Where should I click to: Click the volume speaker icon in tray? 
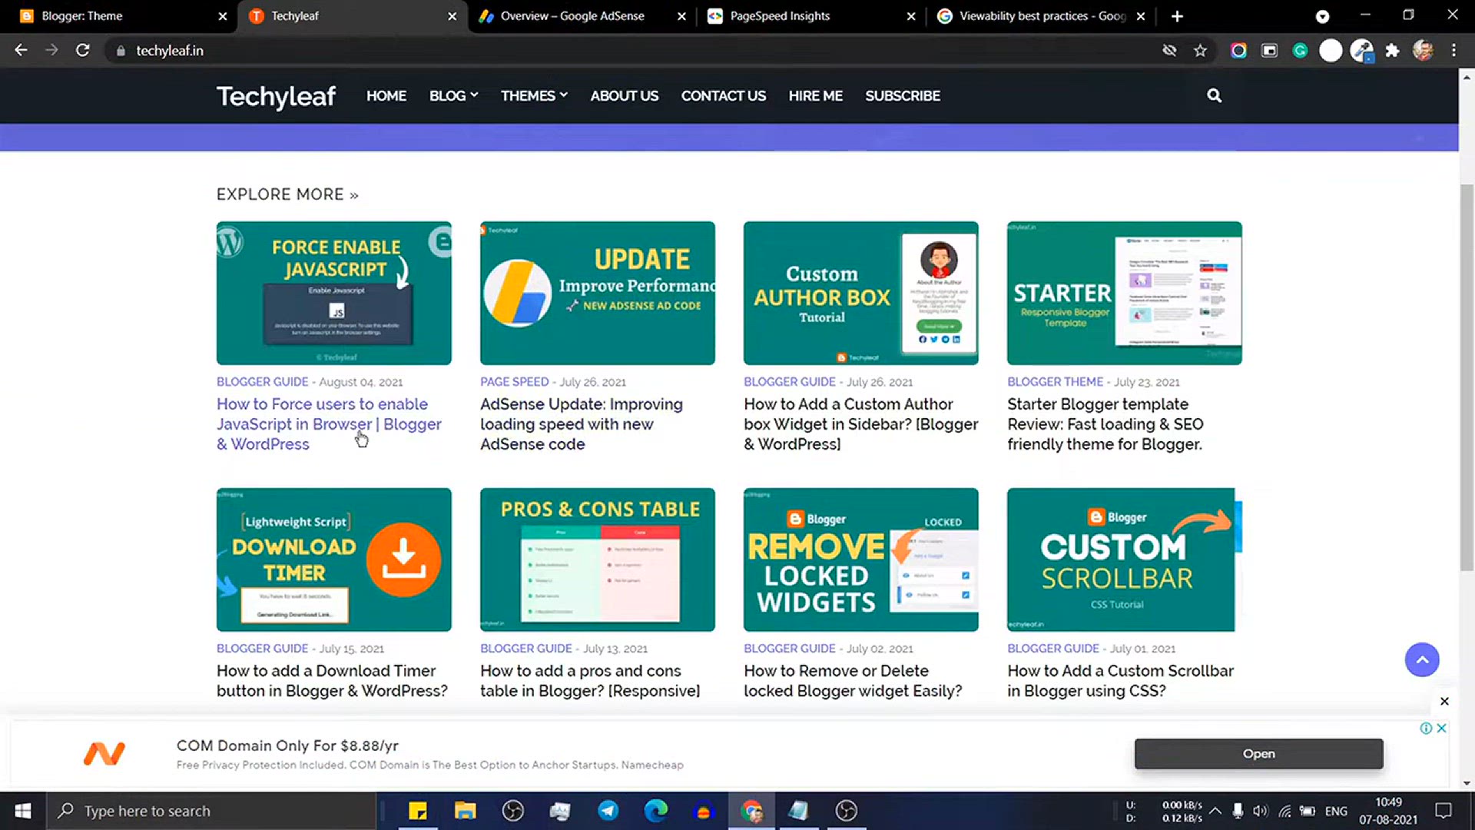tap(1260, 811)
